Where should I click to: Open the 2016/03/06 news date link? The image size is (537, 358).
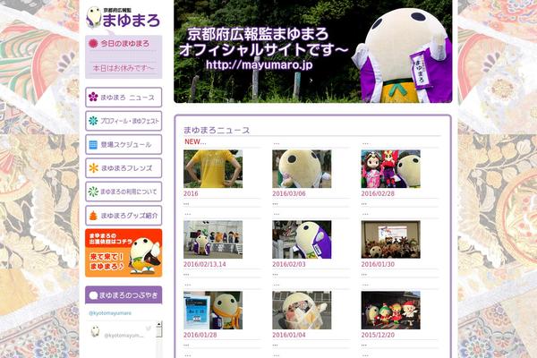click(x=289, y=193)
